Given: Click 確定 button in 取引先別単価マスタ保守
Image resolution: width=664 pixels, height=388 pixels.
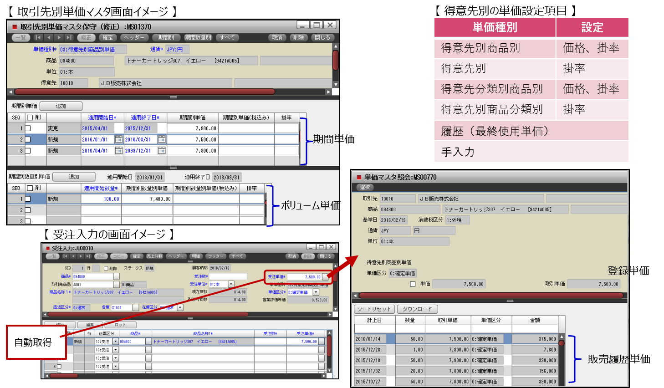Looking at the screenshot, I should pos(107,38).
